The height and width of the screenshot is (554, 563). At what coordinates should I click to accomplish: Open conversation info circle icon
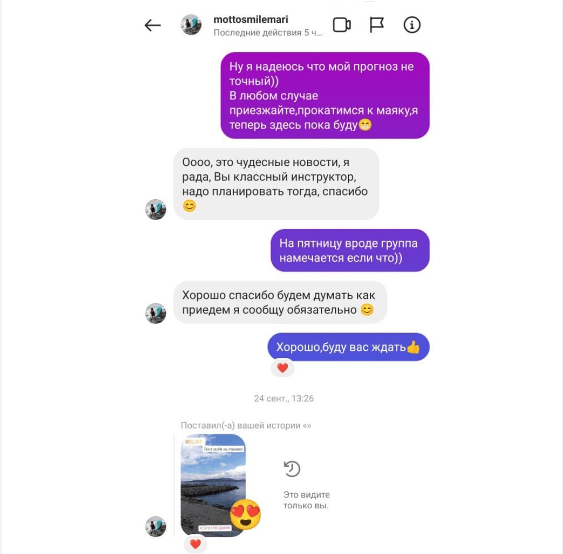pos(412,25)
